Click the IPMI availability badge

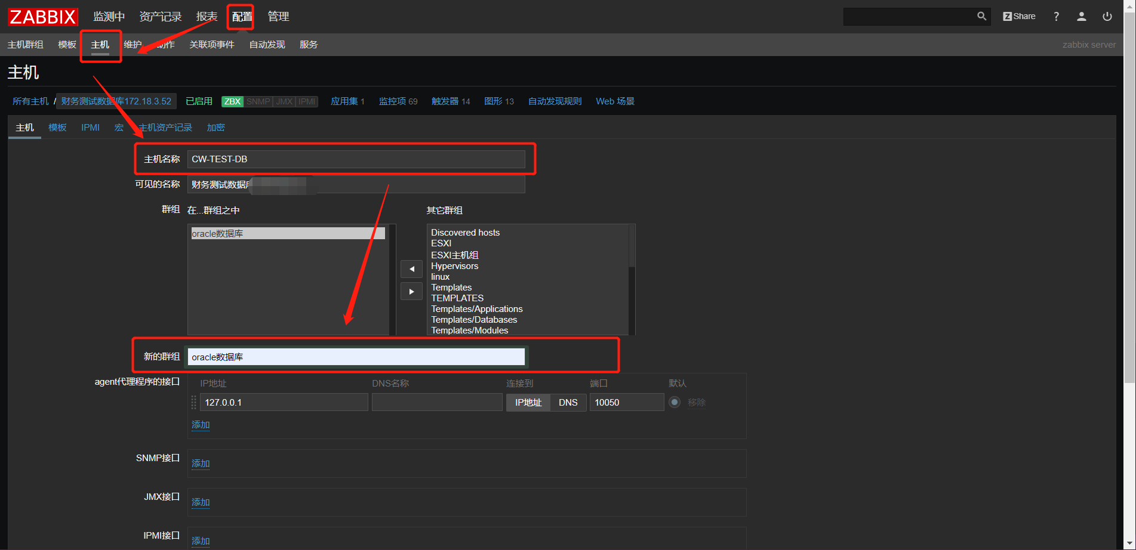pos(307,101)
